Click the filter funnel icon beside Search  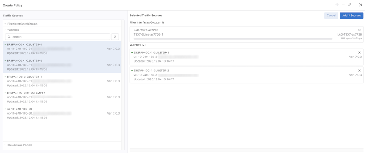click(x=115, y=37)
